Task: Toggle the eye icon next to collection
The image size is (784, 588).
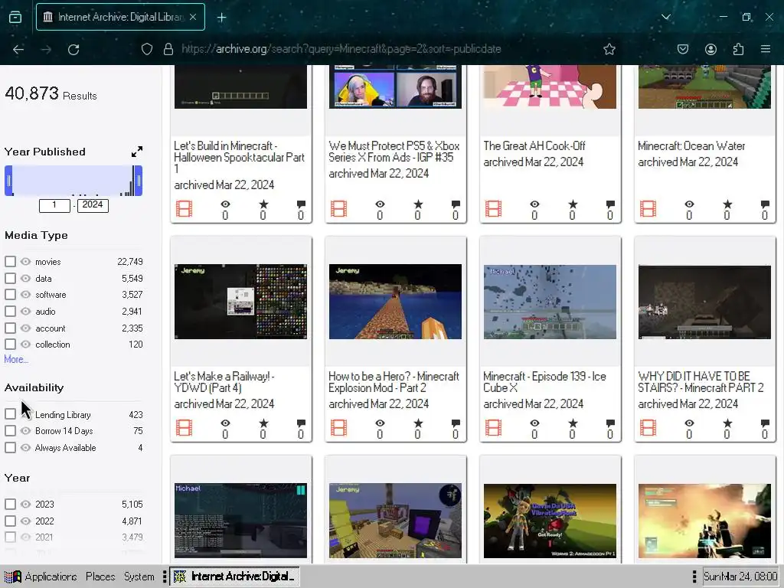Action: 25,345
